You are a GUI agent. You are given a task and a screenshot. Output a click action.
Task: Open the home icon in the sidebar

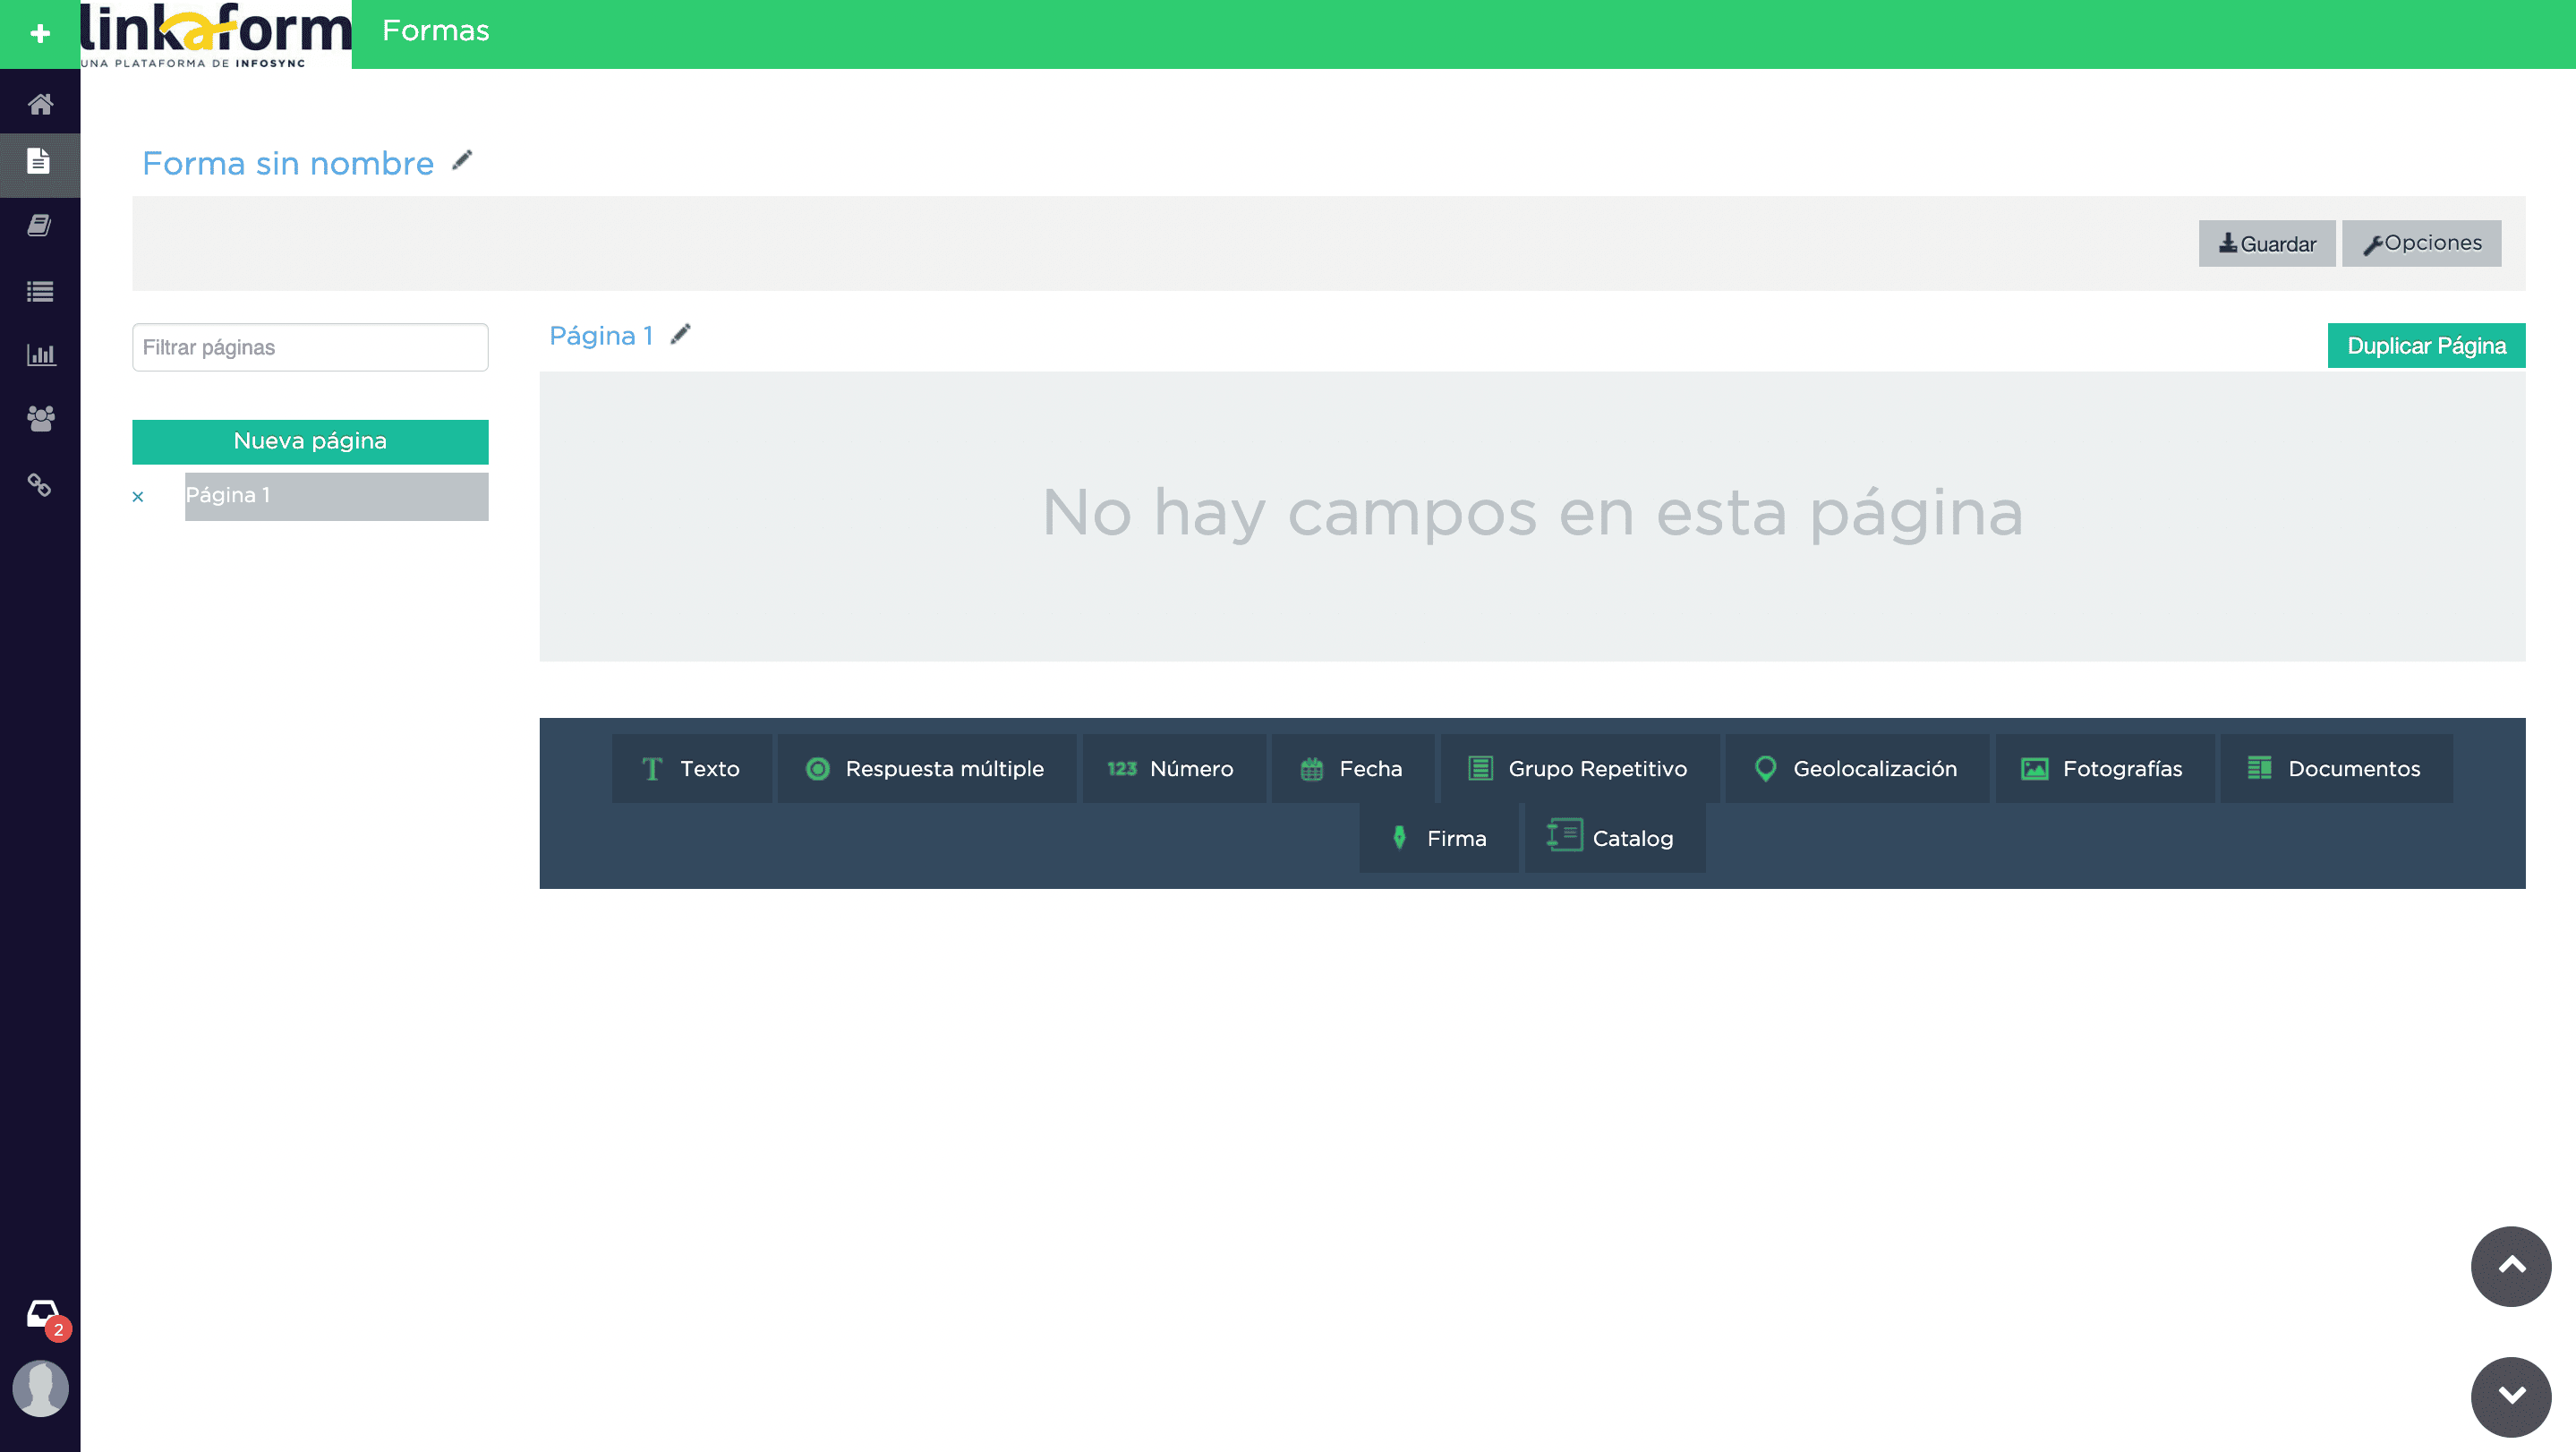click(40, 102)
